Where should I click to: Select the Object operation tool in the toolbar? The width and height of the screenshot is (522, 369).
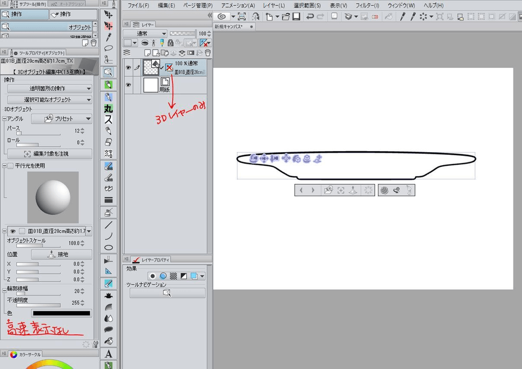[108, 72]
